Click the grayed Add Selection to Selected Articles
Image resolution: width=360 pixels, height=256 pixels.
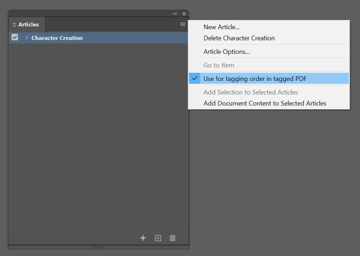tap(251, 92)
